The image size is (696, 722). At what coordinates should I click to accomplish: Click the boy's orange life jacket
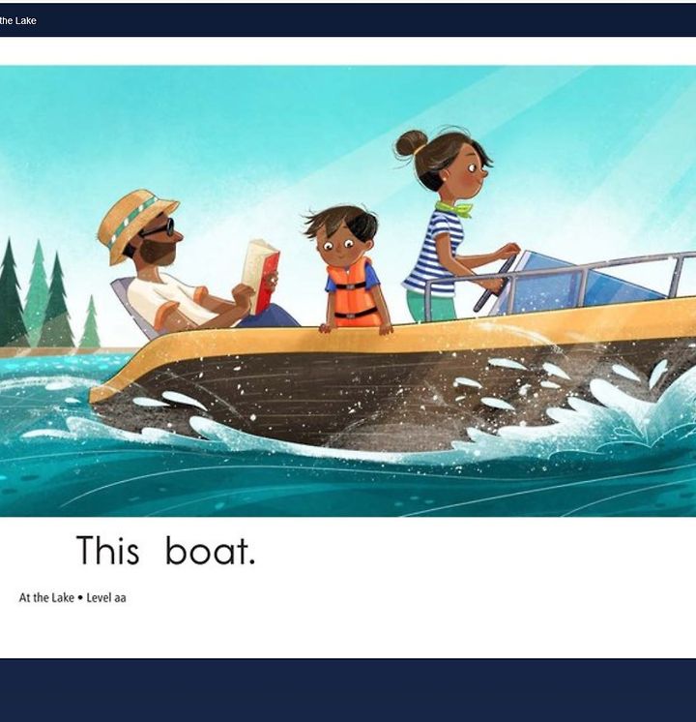pos(352,292)
